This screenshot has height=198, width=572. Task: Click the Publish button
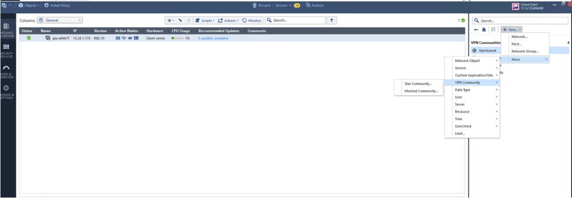[314, 6]
